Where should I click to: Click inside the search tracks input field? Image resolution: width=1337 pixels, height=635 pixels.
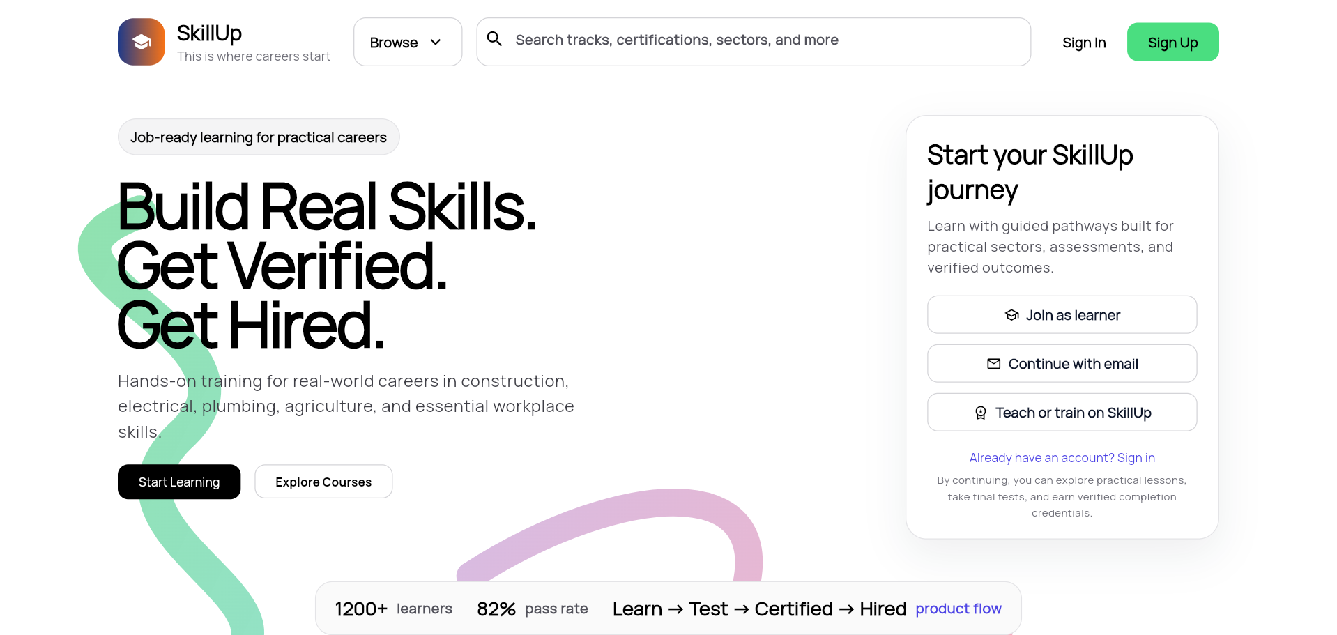pos(697,40)
